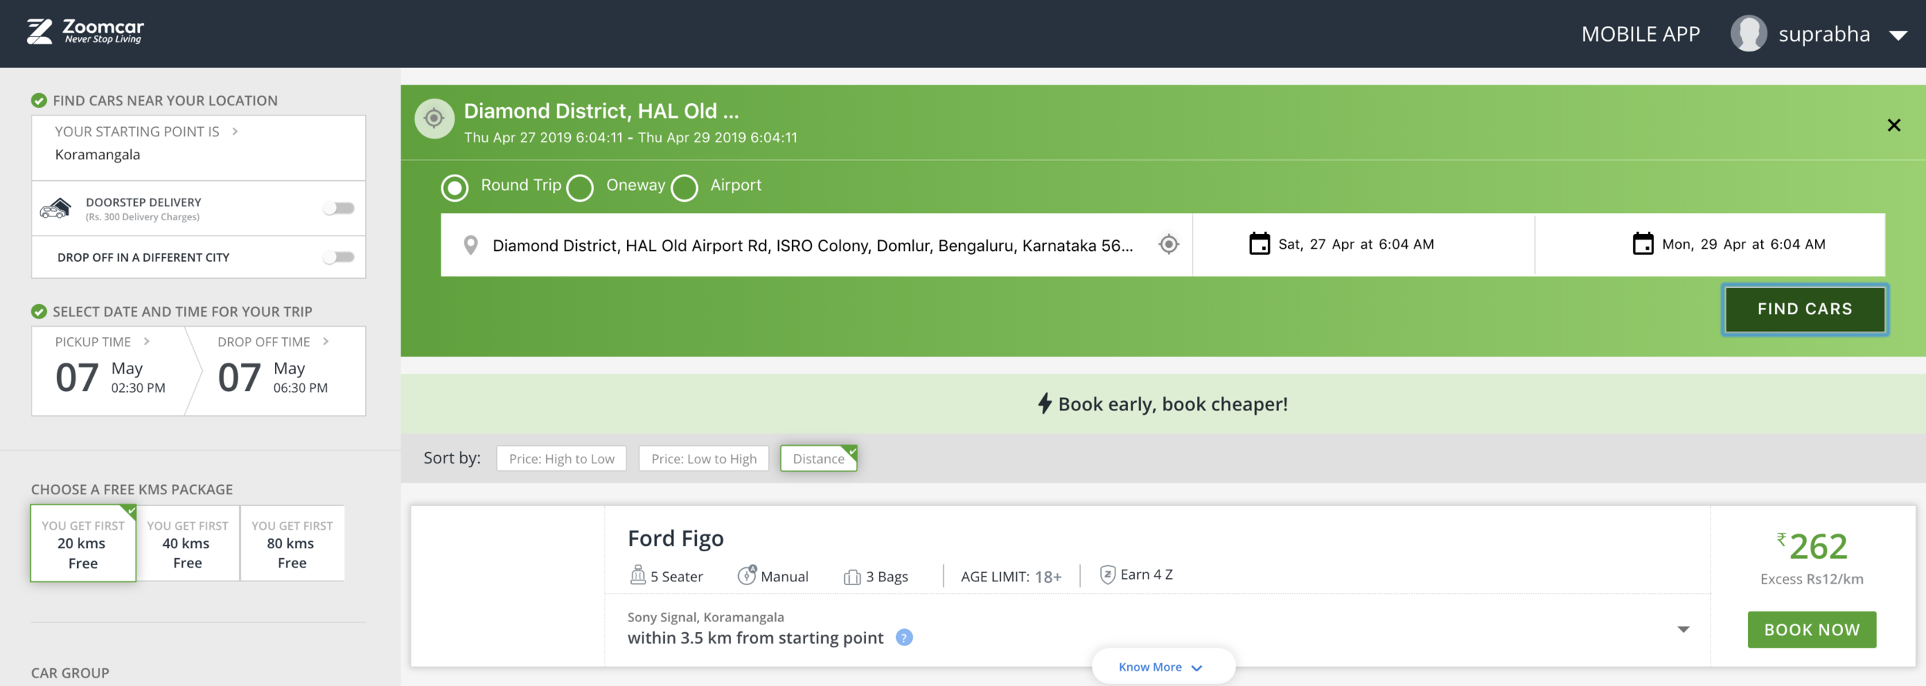
Task: Sort by Price: Low to High
Action: (704, 459)
